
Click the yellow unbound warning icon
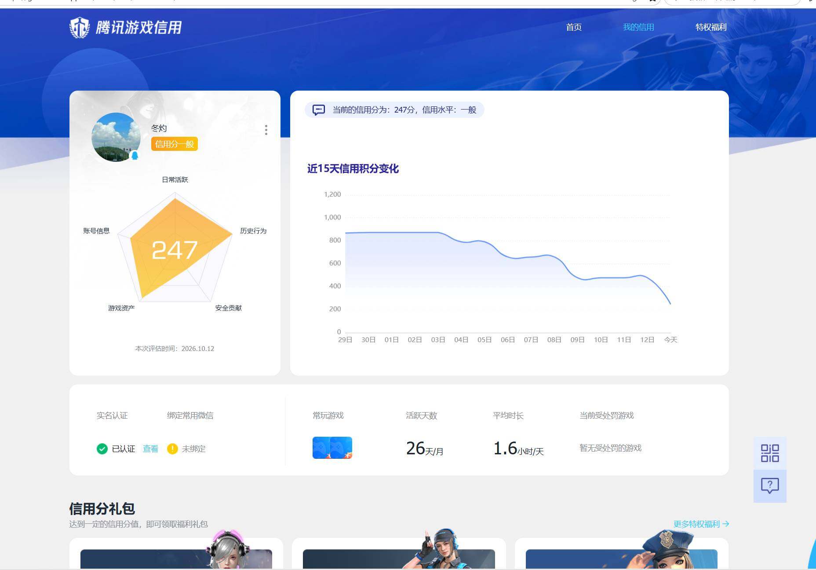(172, 449)
